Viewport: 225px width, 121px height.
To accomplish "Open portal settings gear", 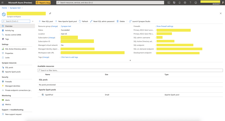I will click(x=185, y=3).
